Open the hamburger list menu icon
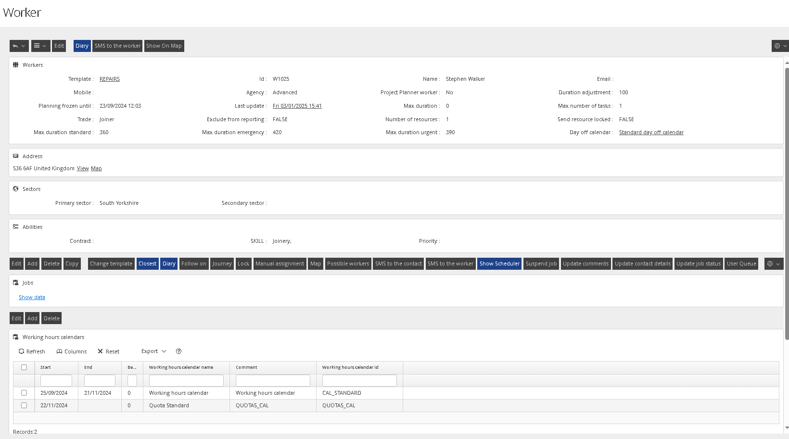 [37, 46]
